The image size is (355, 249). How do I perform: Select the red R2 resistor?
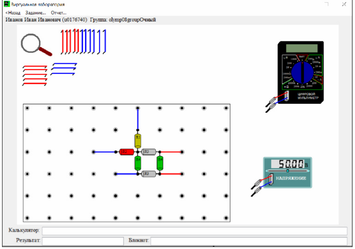tap(127, 152)
